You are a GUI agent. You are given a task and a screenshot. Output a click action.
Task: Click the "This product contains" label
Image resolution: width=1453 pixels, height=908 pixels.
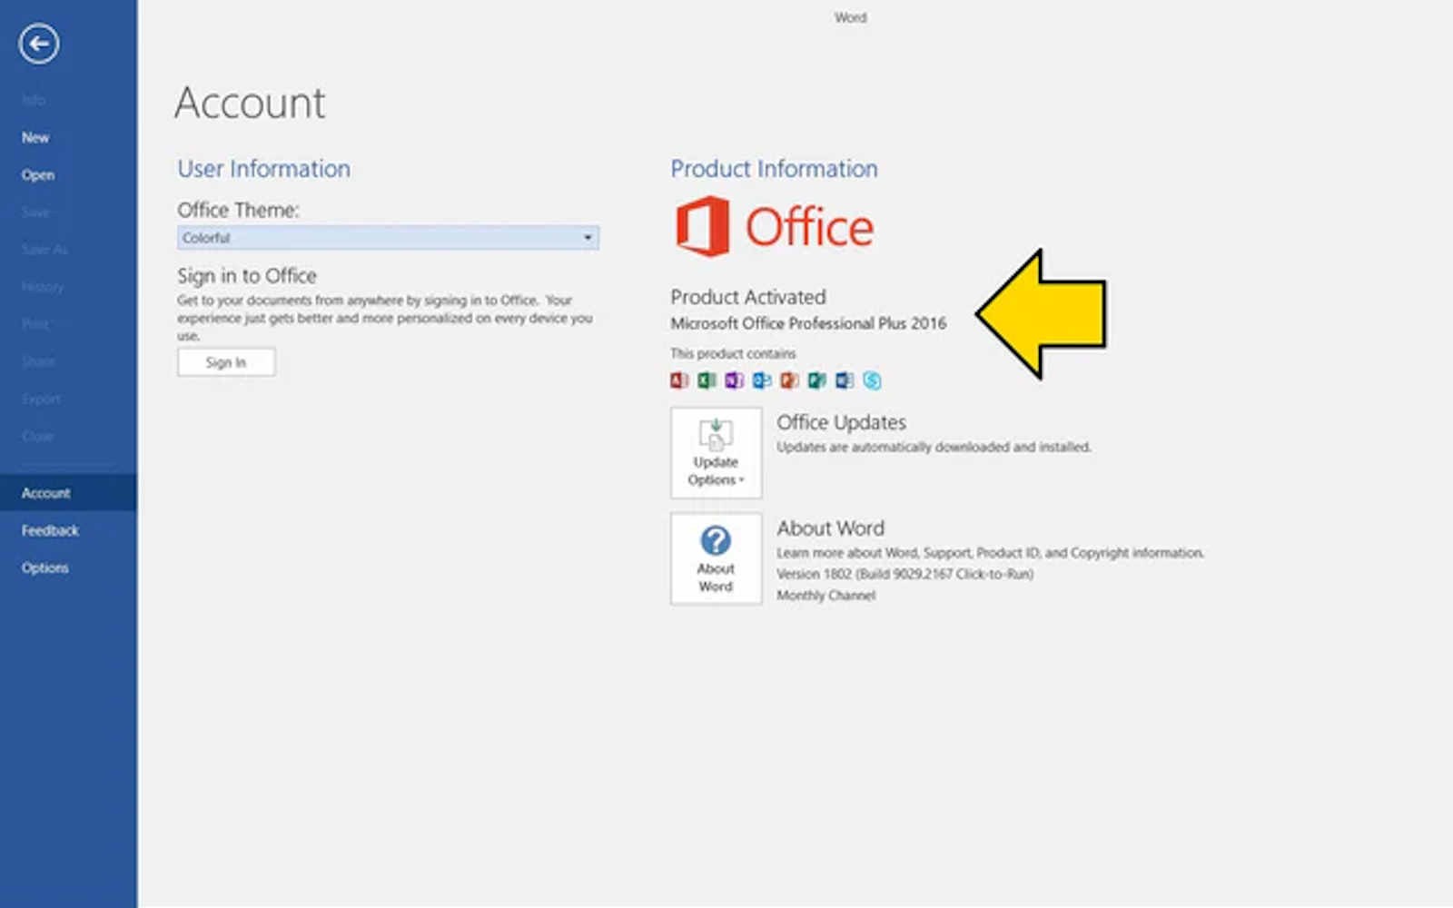[733, 353]
